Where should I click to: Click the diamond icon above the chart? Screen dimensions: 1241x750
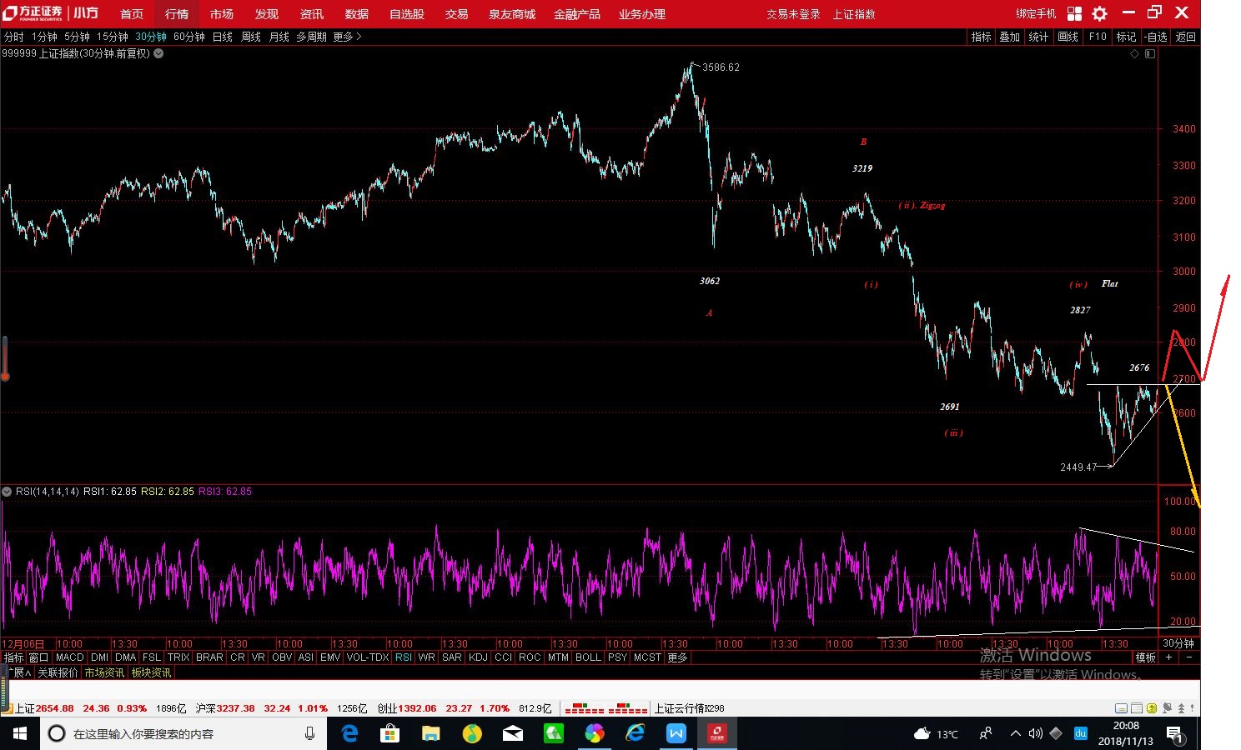click(x=1134, y=53)
